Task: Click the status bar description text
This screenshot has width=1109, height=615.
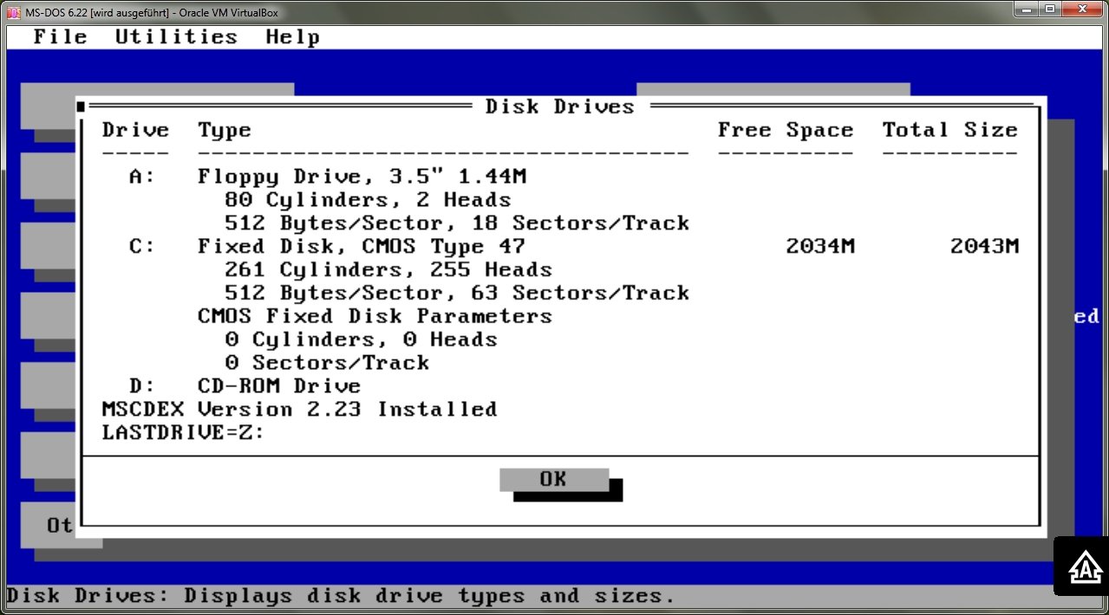Action: (341, 597)
